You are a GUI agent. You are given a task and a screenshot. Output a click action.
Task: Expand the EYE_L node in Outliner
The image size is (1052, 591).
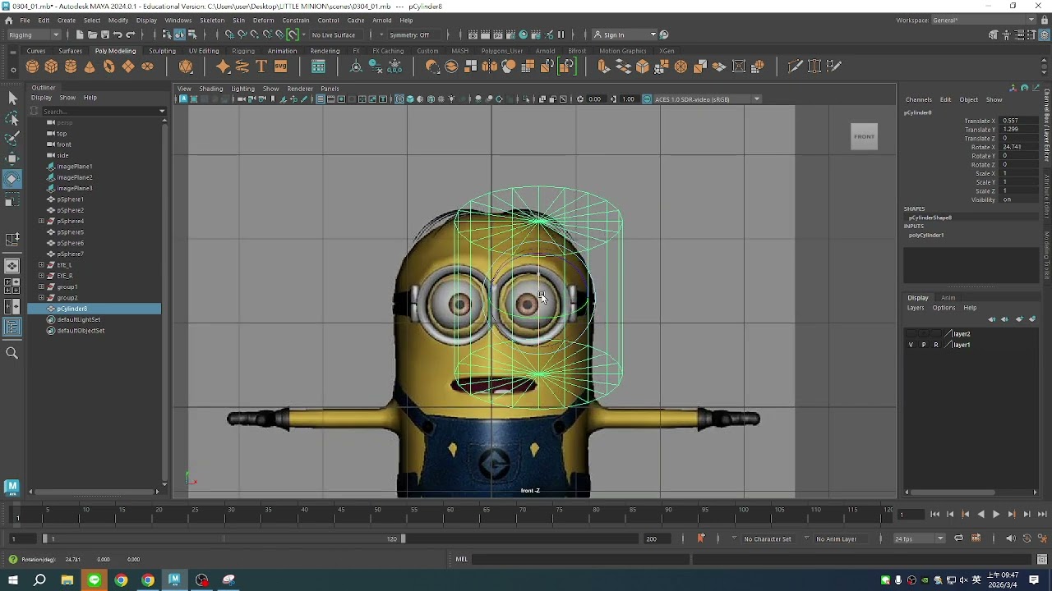click(x=41, y=265)
